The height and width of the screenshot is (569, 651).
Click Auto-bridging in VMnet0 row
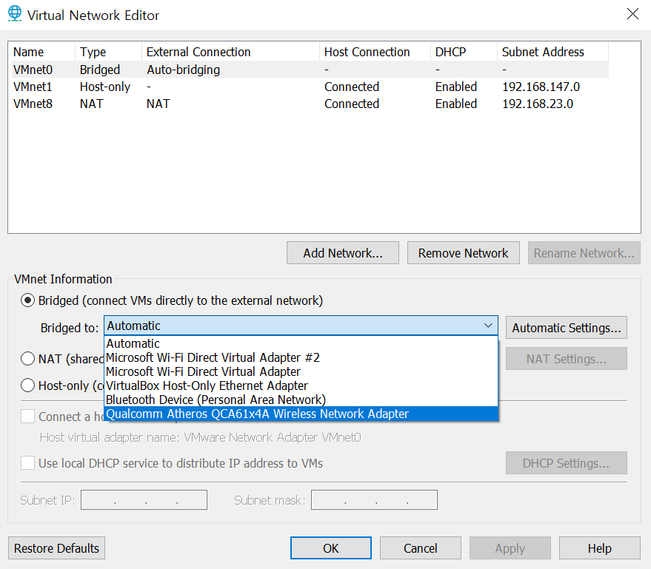183,70
